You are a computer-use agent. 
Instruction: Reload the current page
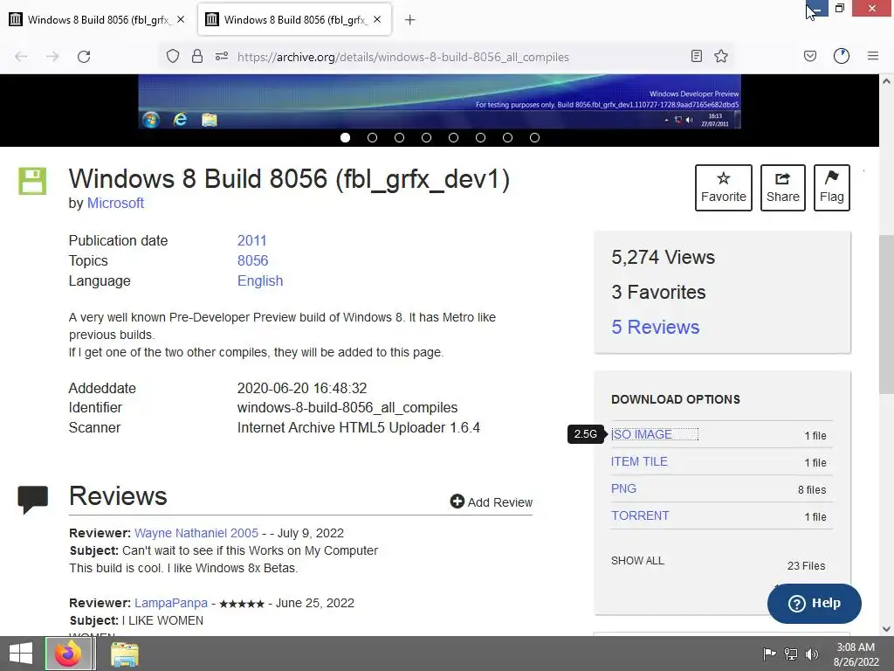(84, 57)
